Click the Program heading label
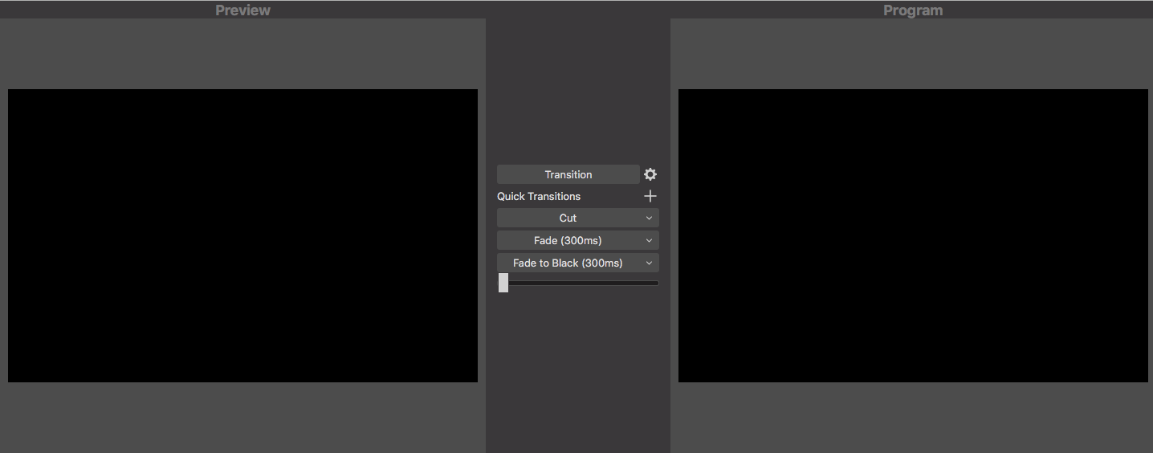Screen dimensions: 1153x453 click(x=913, y=10)
